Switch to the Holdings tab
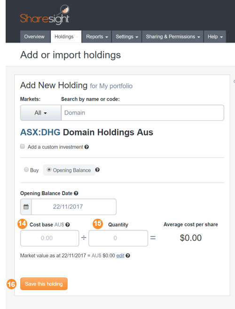 click(x=66, y=37)
